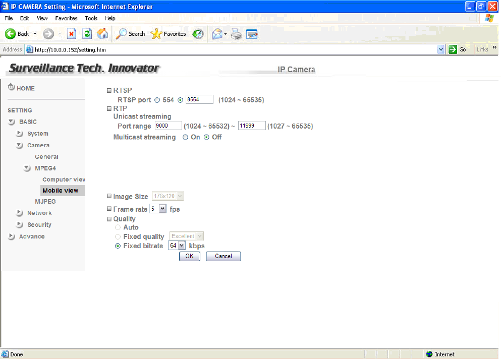
Task: Open the Search magnifier toolbar icon
Action: (x=122, y=34)
